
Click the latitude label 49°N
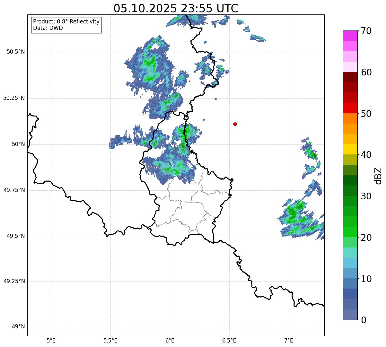tap(18, 327)
